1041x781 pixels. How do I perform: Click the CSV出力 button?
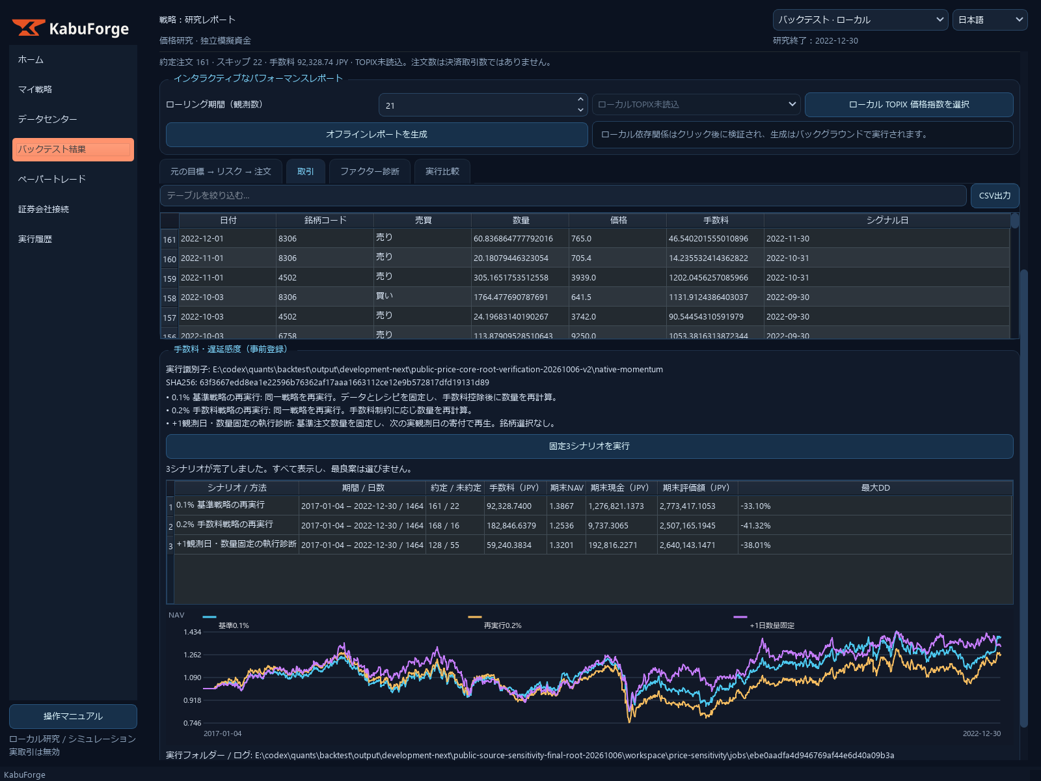[995, 195]
